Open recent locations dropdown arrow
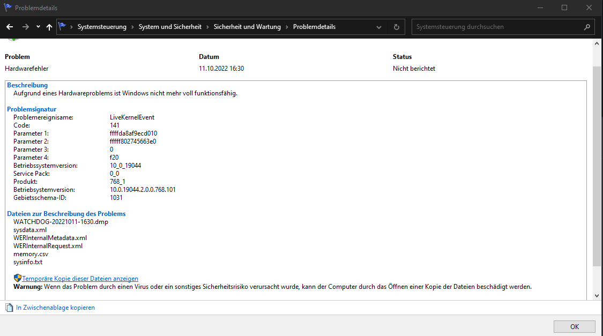Image resolution: width=603 pixels, height=336 pixels. (x=38, y=27)
